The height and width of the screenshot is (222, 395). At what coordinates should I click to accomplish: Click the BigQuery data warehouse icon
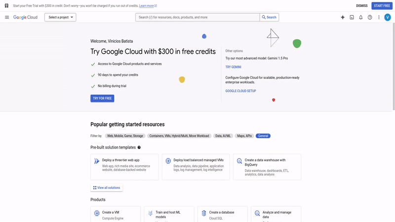click(239, 161)
